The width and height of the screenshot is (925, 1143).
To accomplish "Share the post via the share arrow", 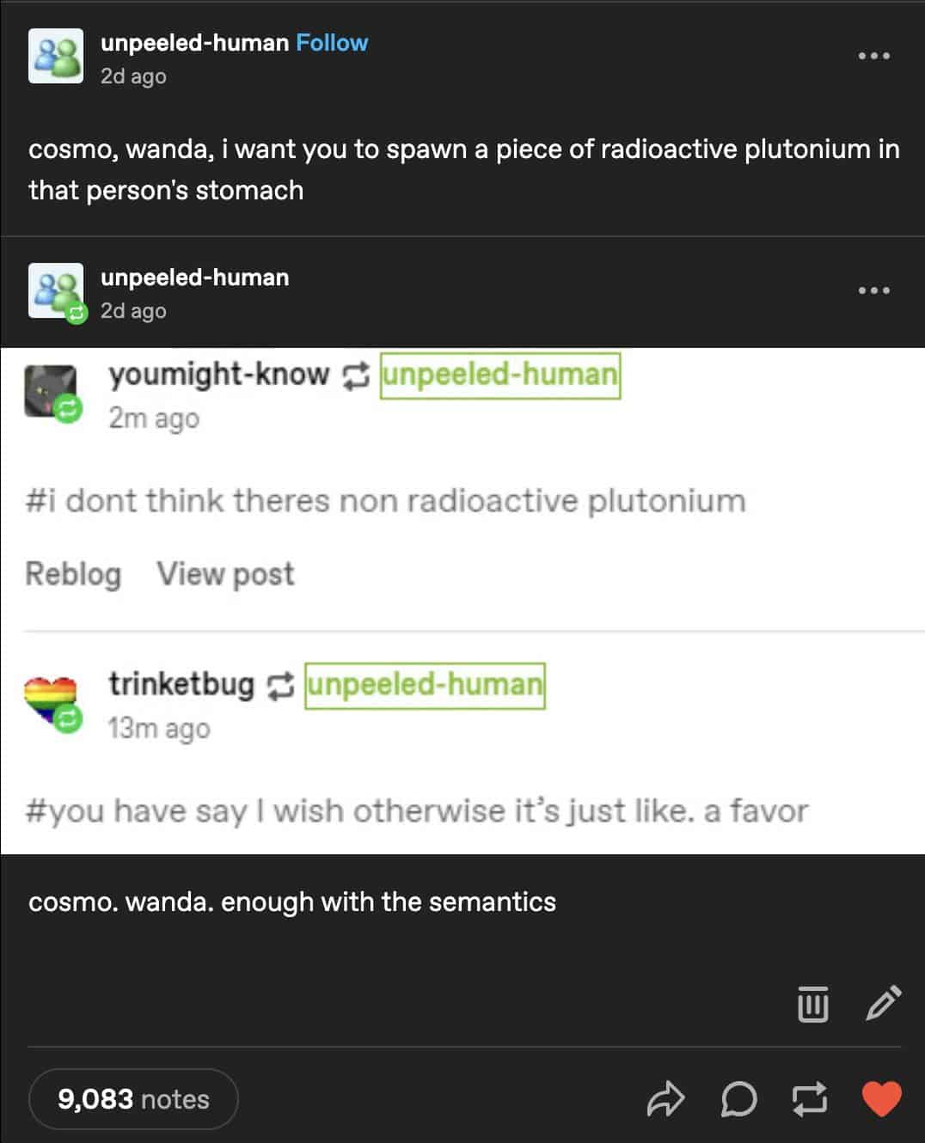I will coord(667,1098).
